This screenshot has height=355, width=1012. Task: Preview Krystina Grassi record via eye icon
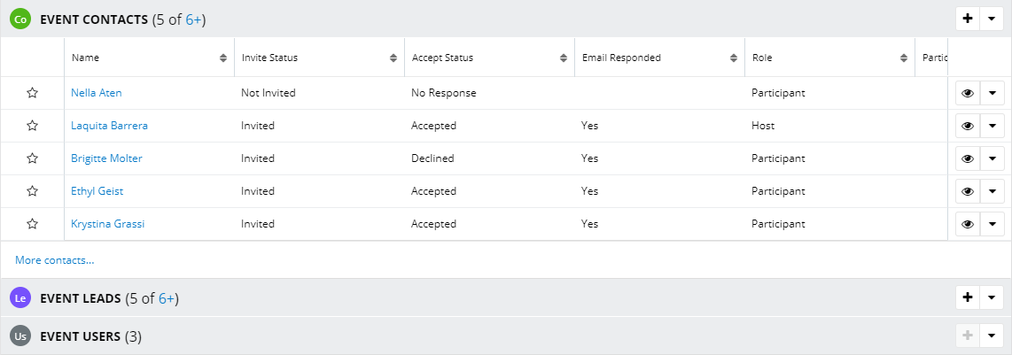(x=968, y=224)
